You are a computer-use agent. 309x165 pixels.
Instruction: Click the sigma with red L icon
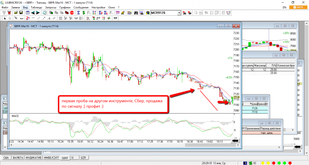point(105,13)
